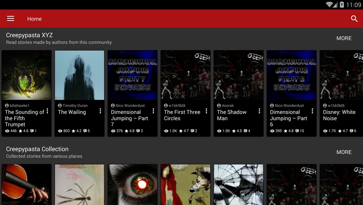Open the spider drawing story in Collection

click(x=80, y=184)
